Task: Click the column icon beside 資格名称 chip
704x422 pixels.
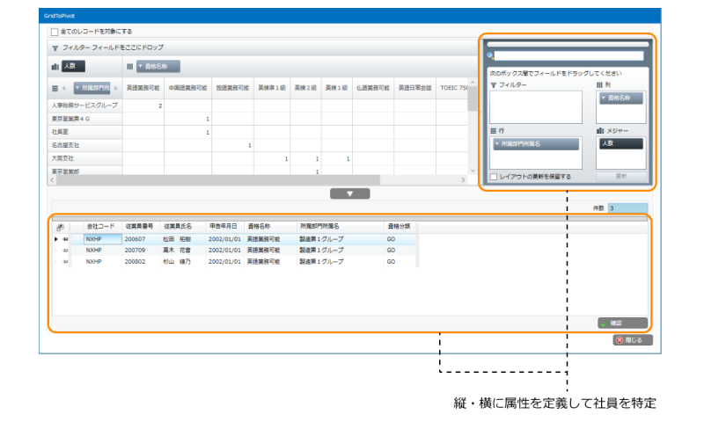Action: pyautogui.click(x=129, y=66)
